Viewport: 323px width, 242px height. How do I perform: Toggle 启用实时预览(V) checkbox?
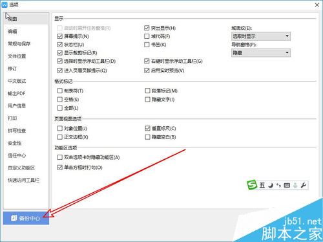tap(147, 71)
